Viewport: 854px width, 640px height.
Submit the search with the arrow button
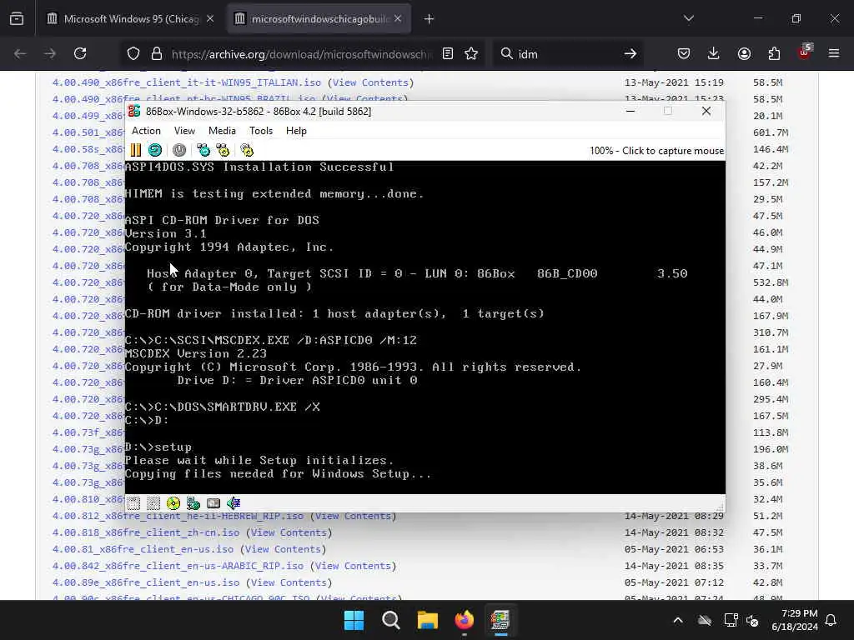(630, 53)
